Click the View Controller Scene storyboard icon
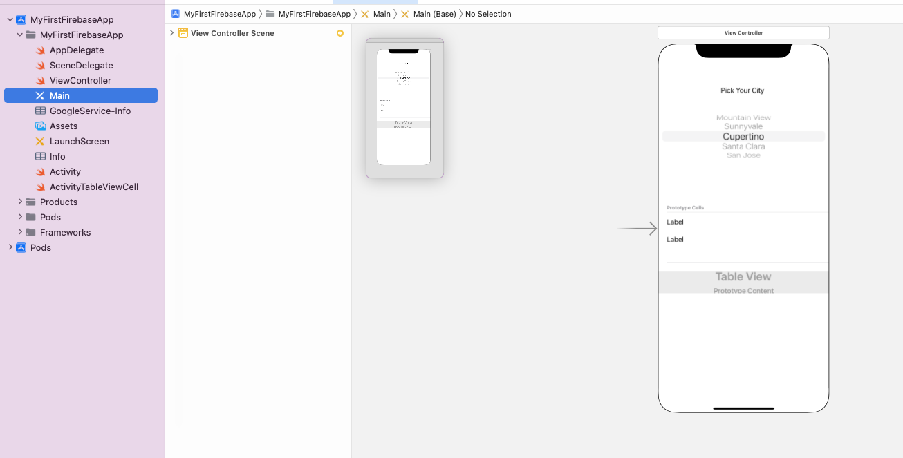Image resolution: width=903 pixels, height=458 pixels. tap(183, 33)
